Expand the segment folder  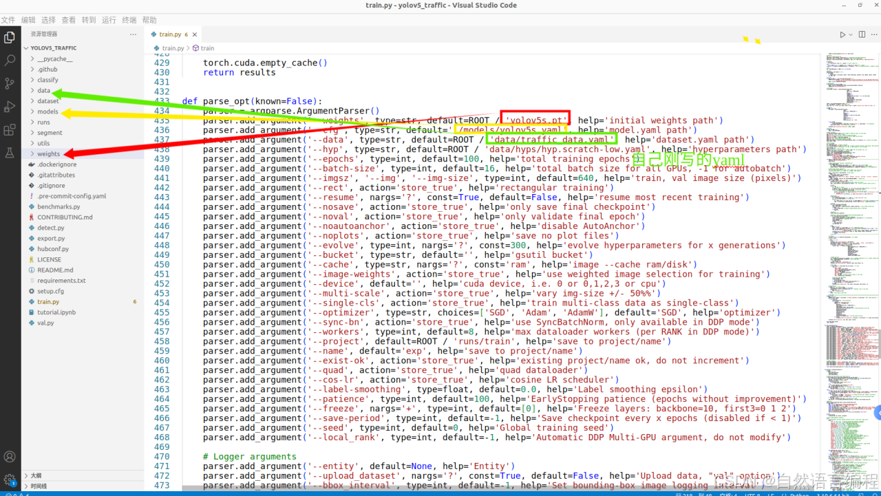coord(83,133)
